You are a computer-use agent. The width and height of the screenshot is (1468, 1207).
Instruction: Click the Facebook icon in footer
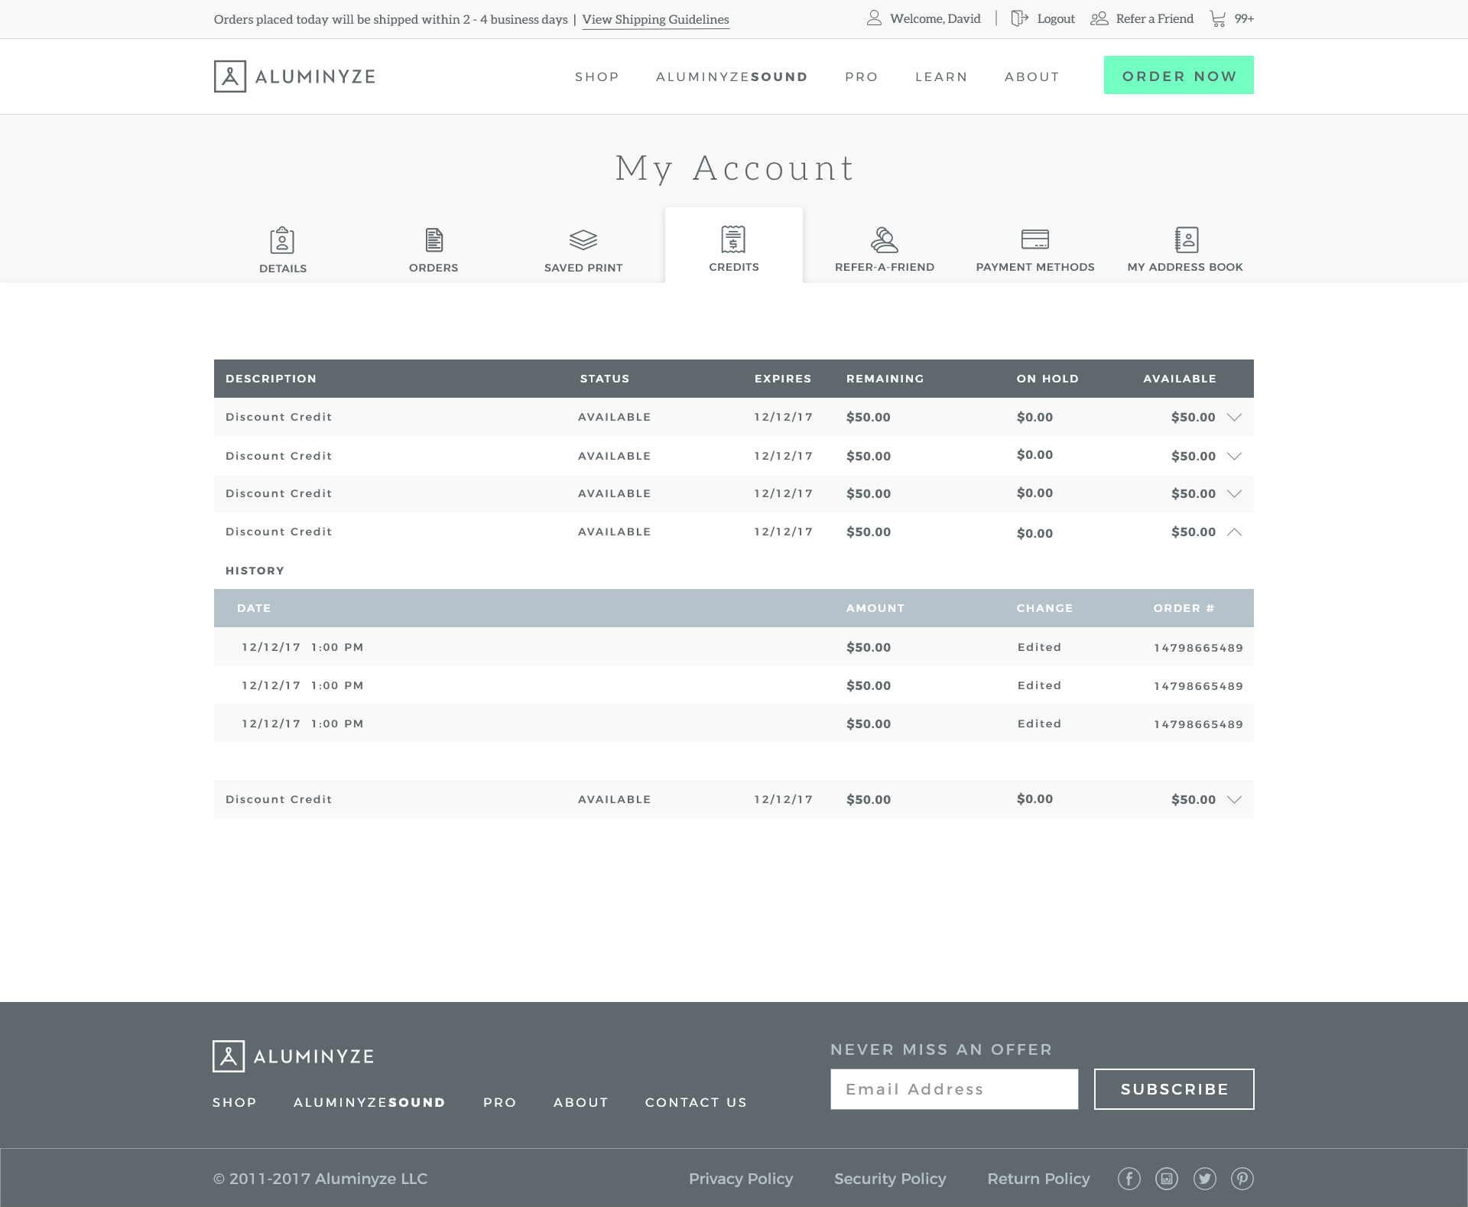click(x=1129, y=1179)
